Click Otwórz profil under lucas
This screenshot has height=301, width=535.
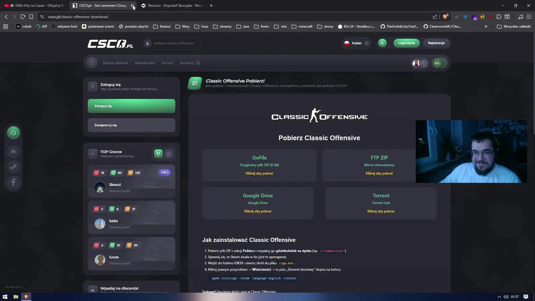120,264
